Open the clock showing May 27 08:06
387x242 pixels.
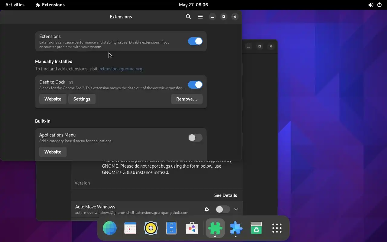click(193, 5)
